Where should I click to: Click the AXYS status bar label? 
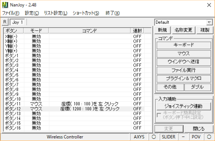click(x=139, y=137)
